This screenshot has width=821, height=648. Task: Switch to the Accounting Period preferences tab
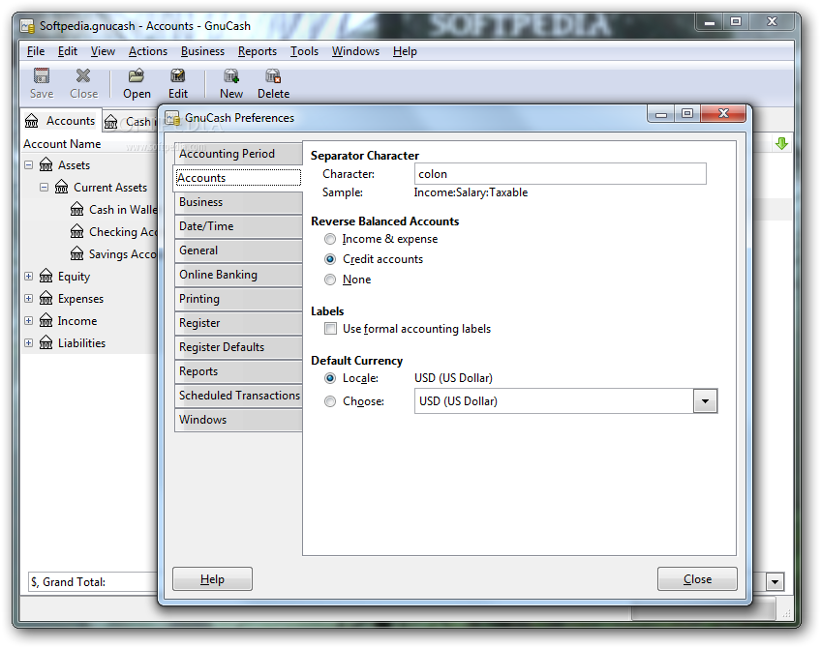239,154
